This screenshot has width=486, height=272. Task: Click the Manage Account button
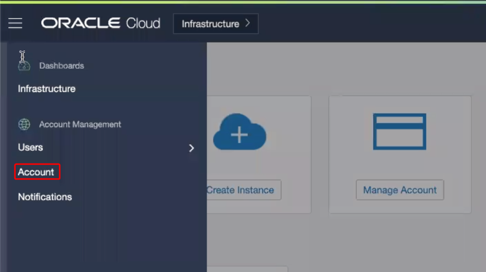point(400,190)
